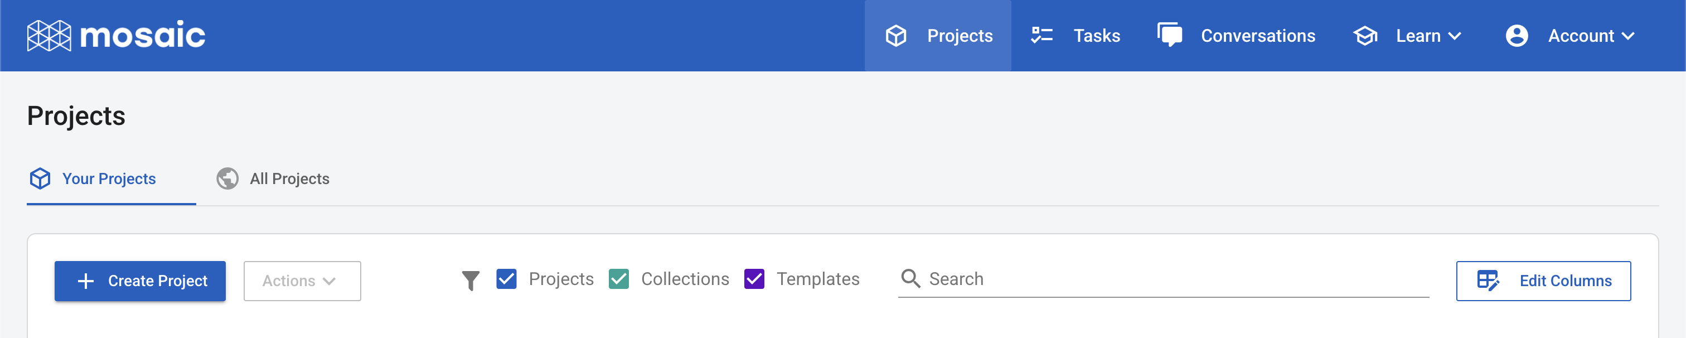Click the Create Project button
1686x338 pixels.
point(139,281)
